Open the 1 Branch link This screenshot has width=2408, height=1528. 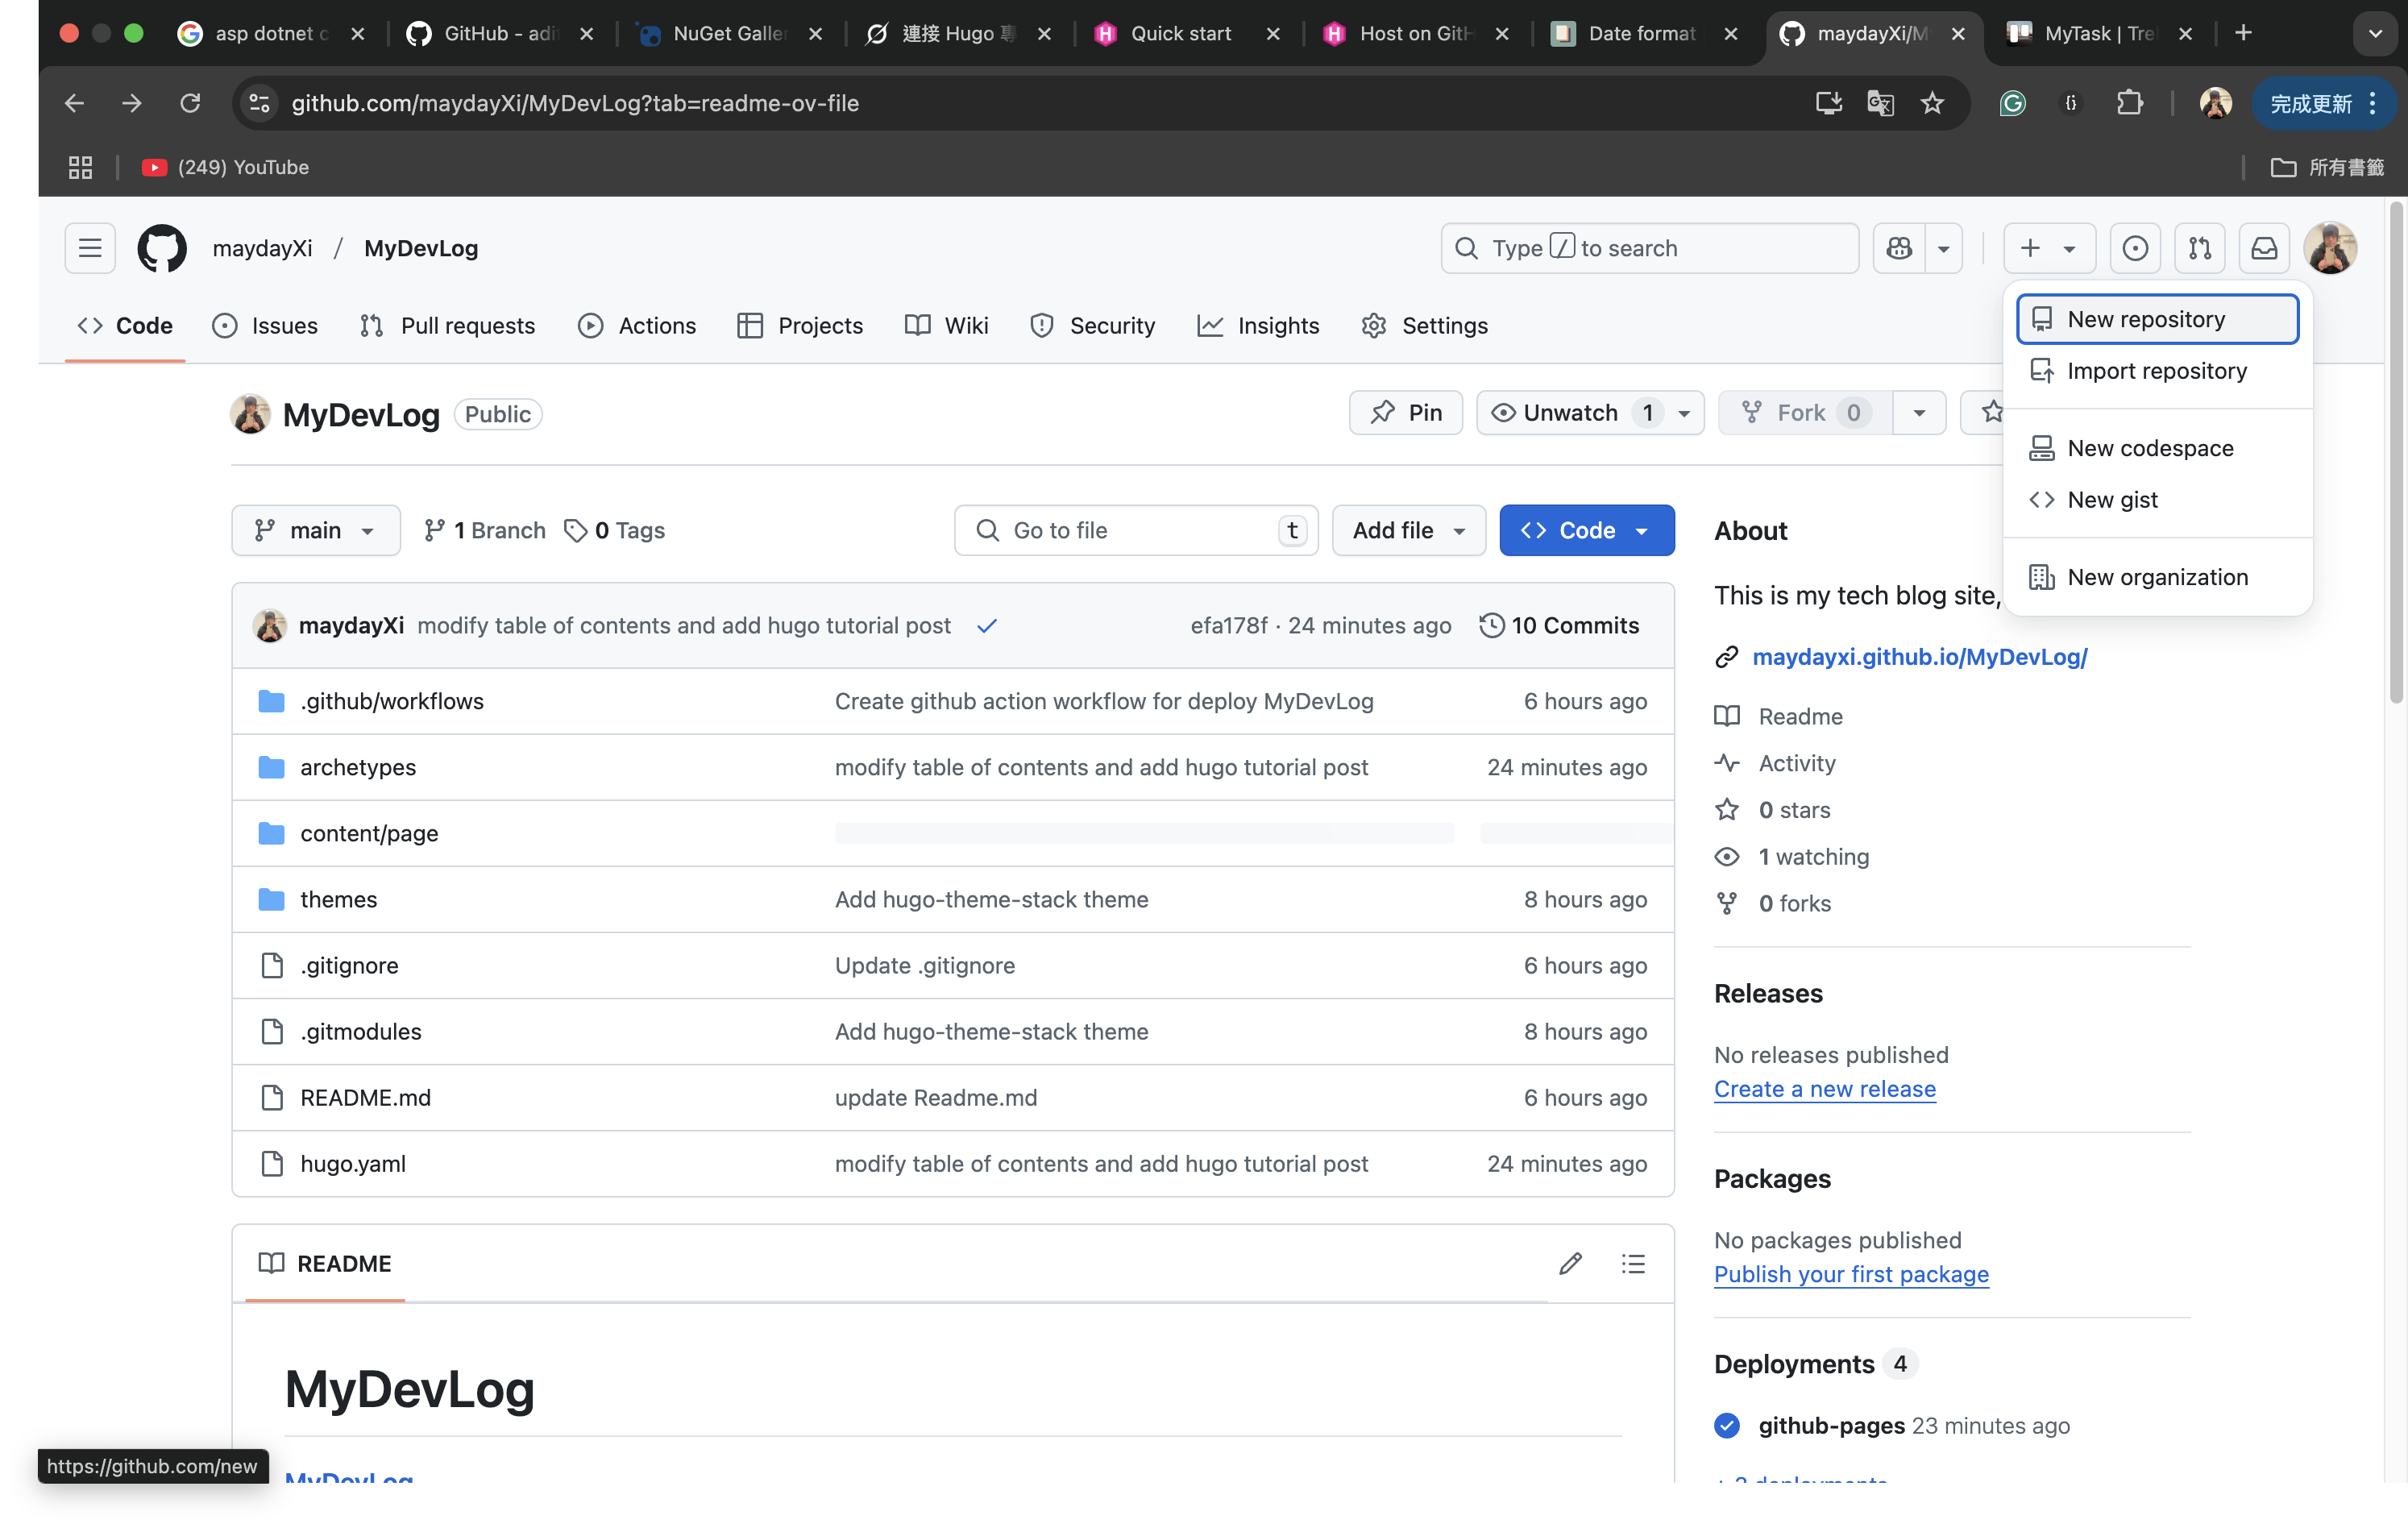(x=484, y=530)
